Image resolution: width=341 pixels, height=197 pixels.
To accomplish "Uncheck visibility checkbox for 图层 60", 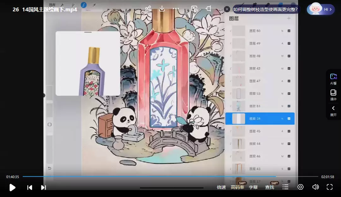I will pos(289,31).
